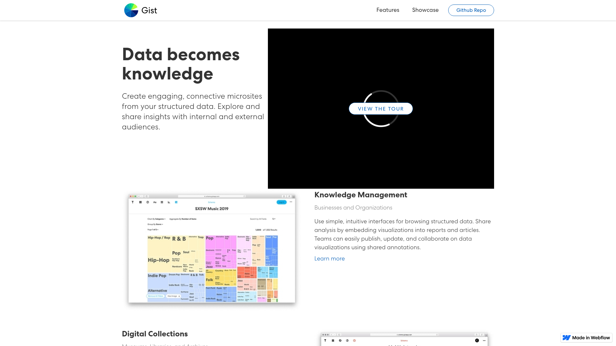The height and width of the screenshot is (346, 616).
Task: Select the Aa typography icon
Action: (x=155, y=202)
